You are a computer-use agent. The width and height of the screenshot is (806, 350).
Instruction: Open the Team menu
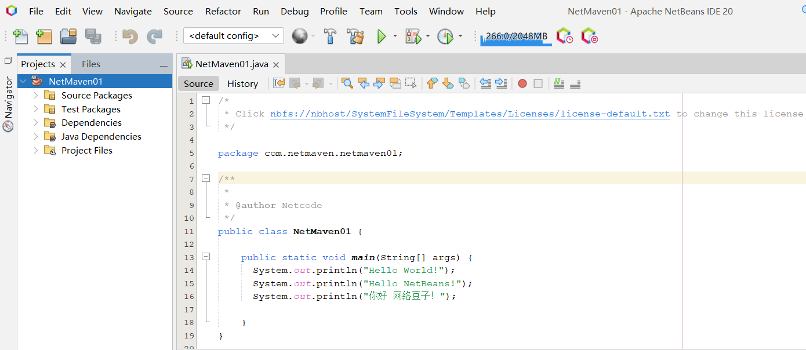371,11
